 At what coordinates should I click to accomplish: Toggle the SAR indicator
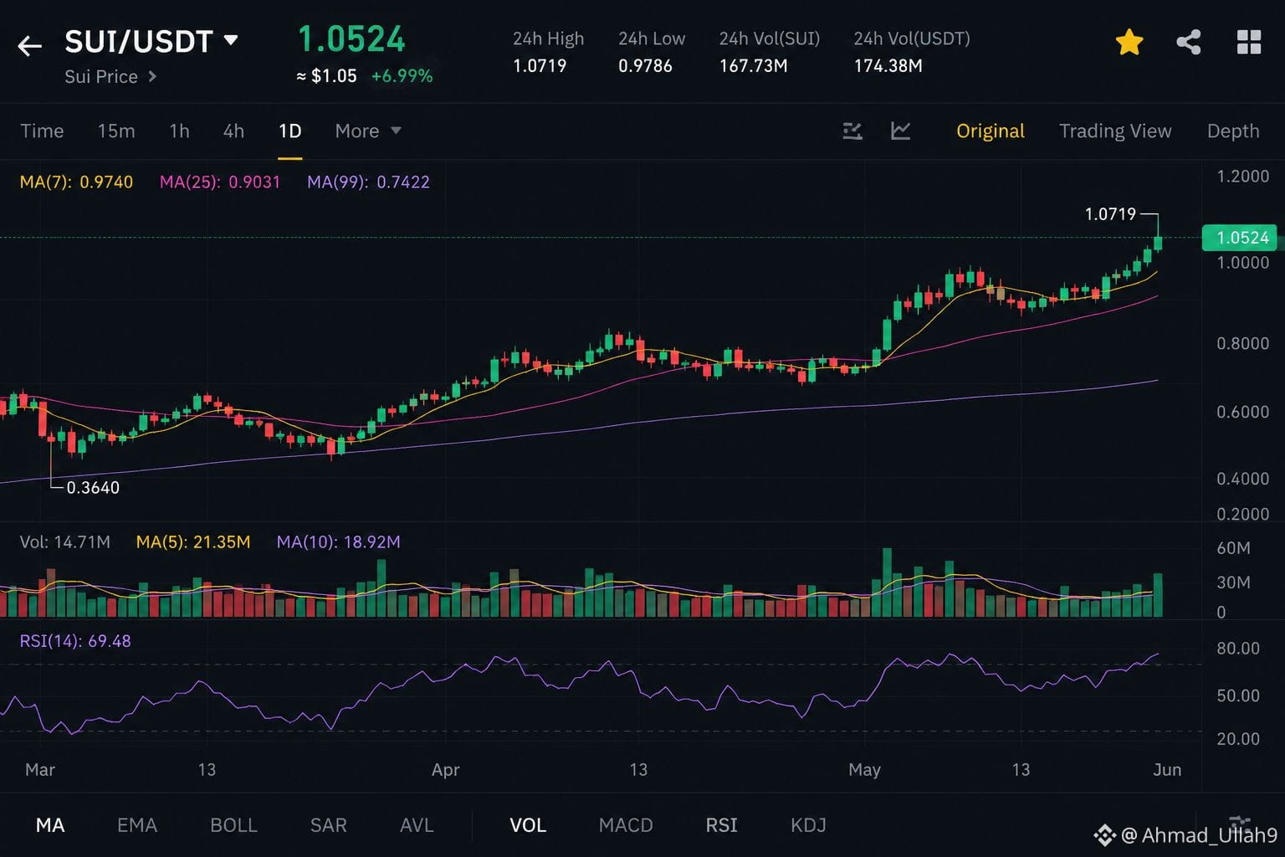click(328, 825)
